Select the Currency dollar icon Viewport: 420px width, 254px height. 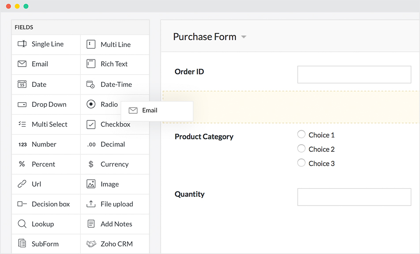91,164
